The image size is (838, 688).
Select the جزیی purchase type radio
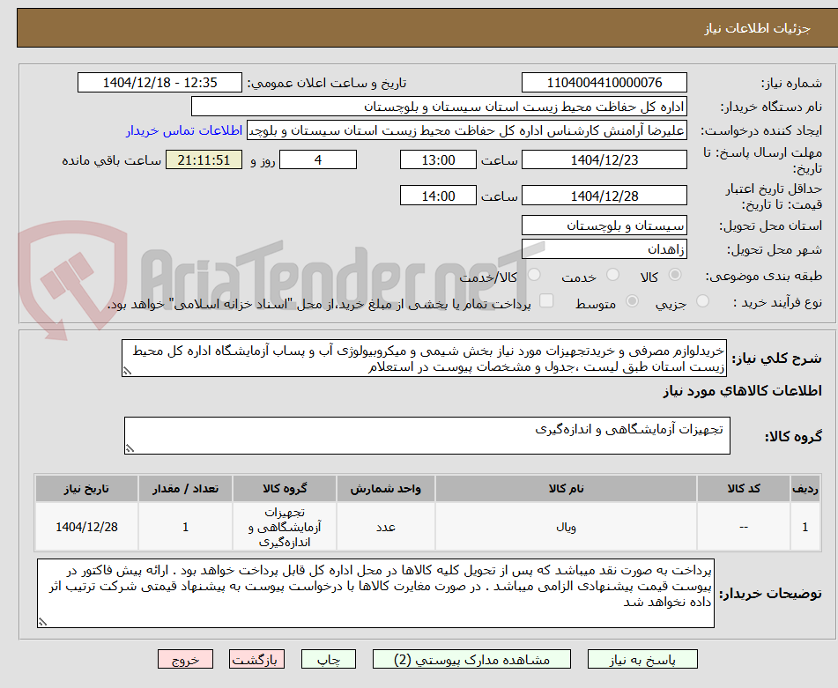click(x=702, y=300)
